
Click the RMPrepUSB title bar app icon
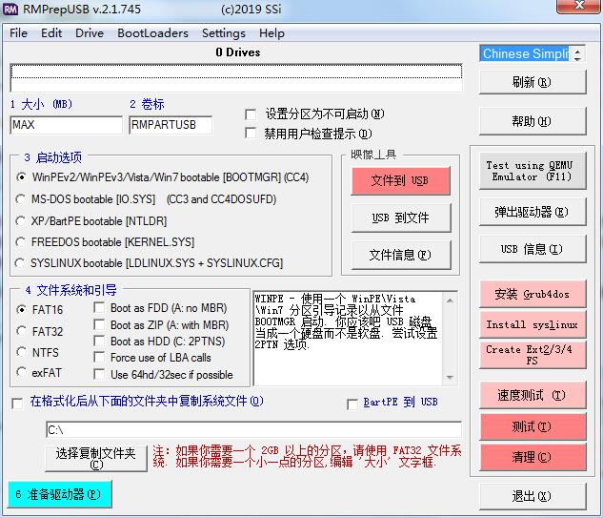click(x=12, y=10)
